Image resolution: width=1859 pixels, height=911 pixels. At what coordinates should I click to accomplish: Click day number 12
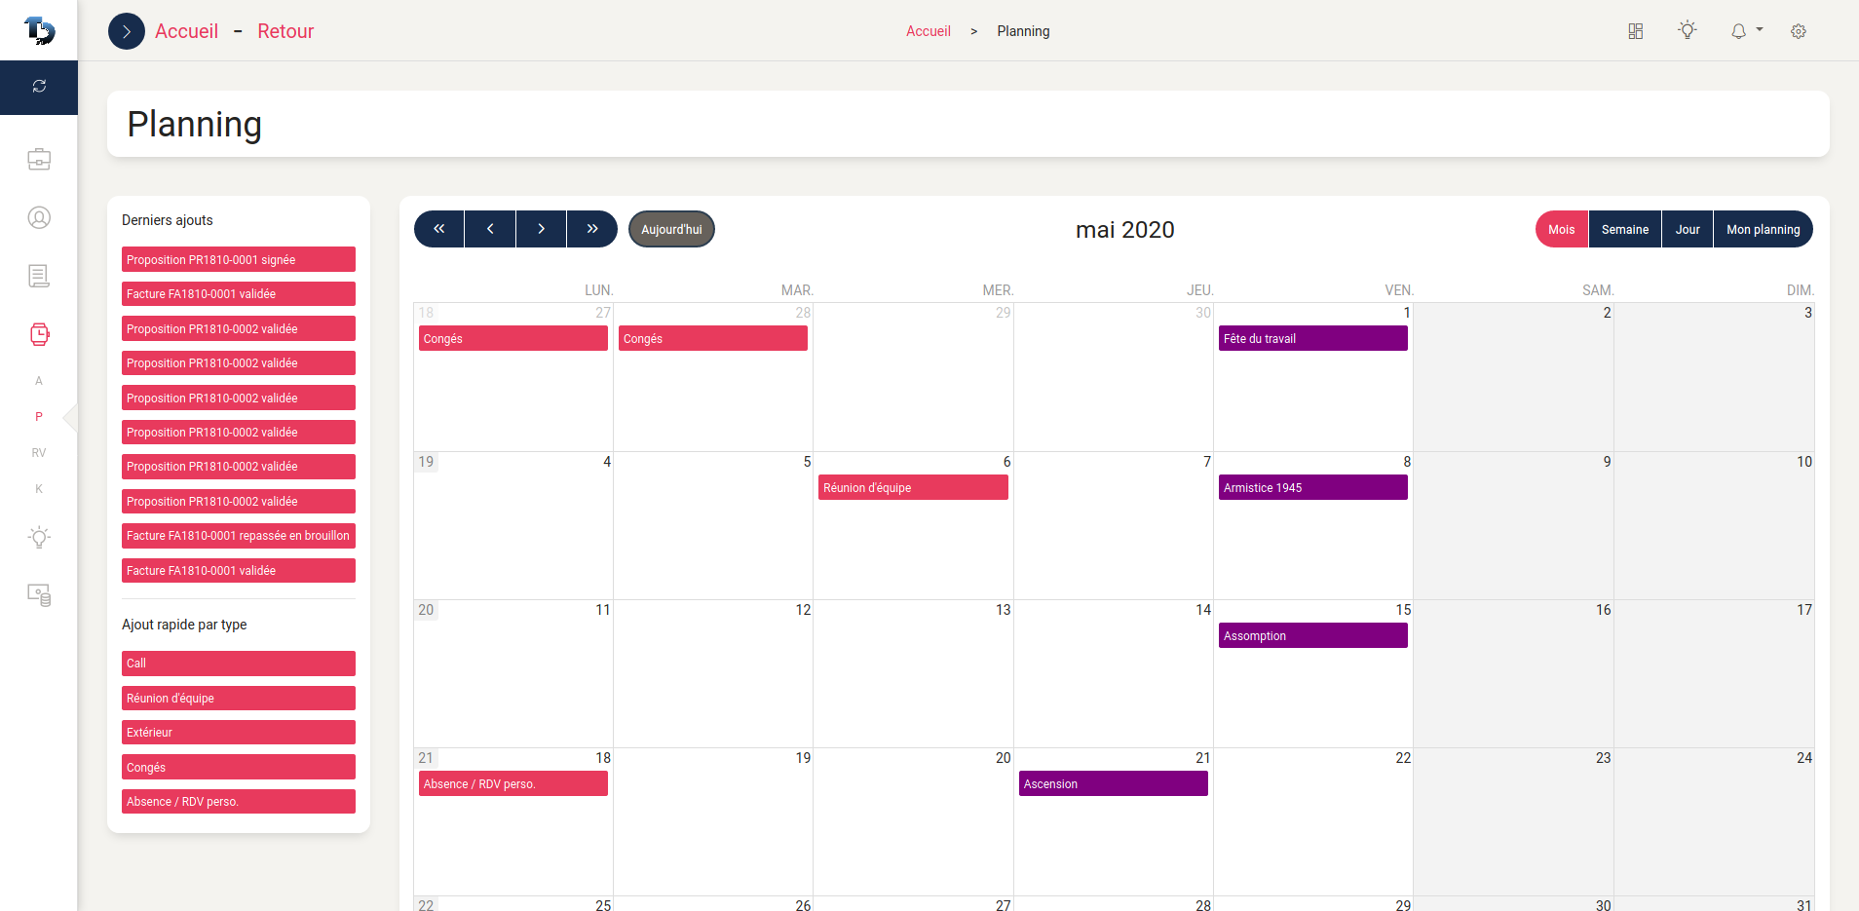803,610
